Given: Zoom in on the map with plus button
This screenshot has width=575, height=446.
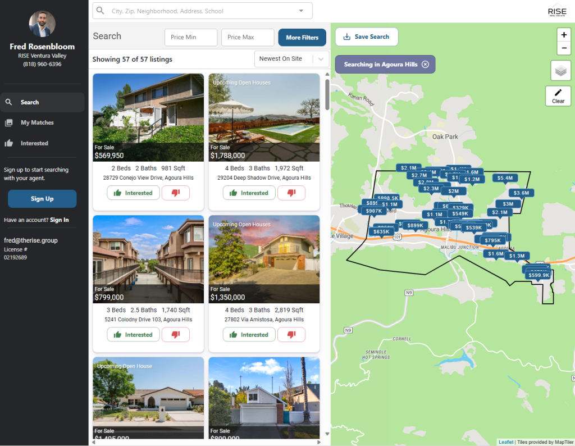Looking at the screenshot, I should [563, 34].
